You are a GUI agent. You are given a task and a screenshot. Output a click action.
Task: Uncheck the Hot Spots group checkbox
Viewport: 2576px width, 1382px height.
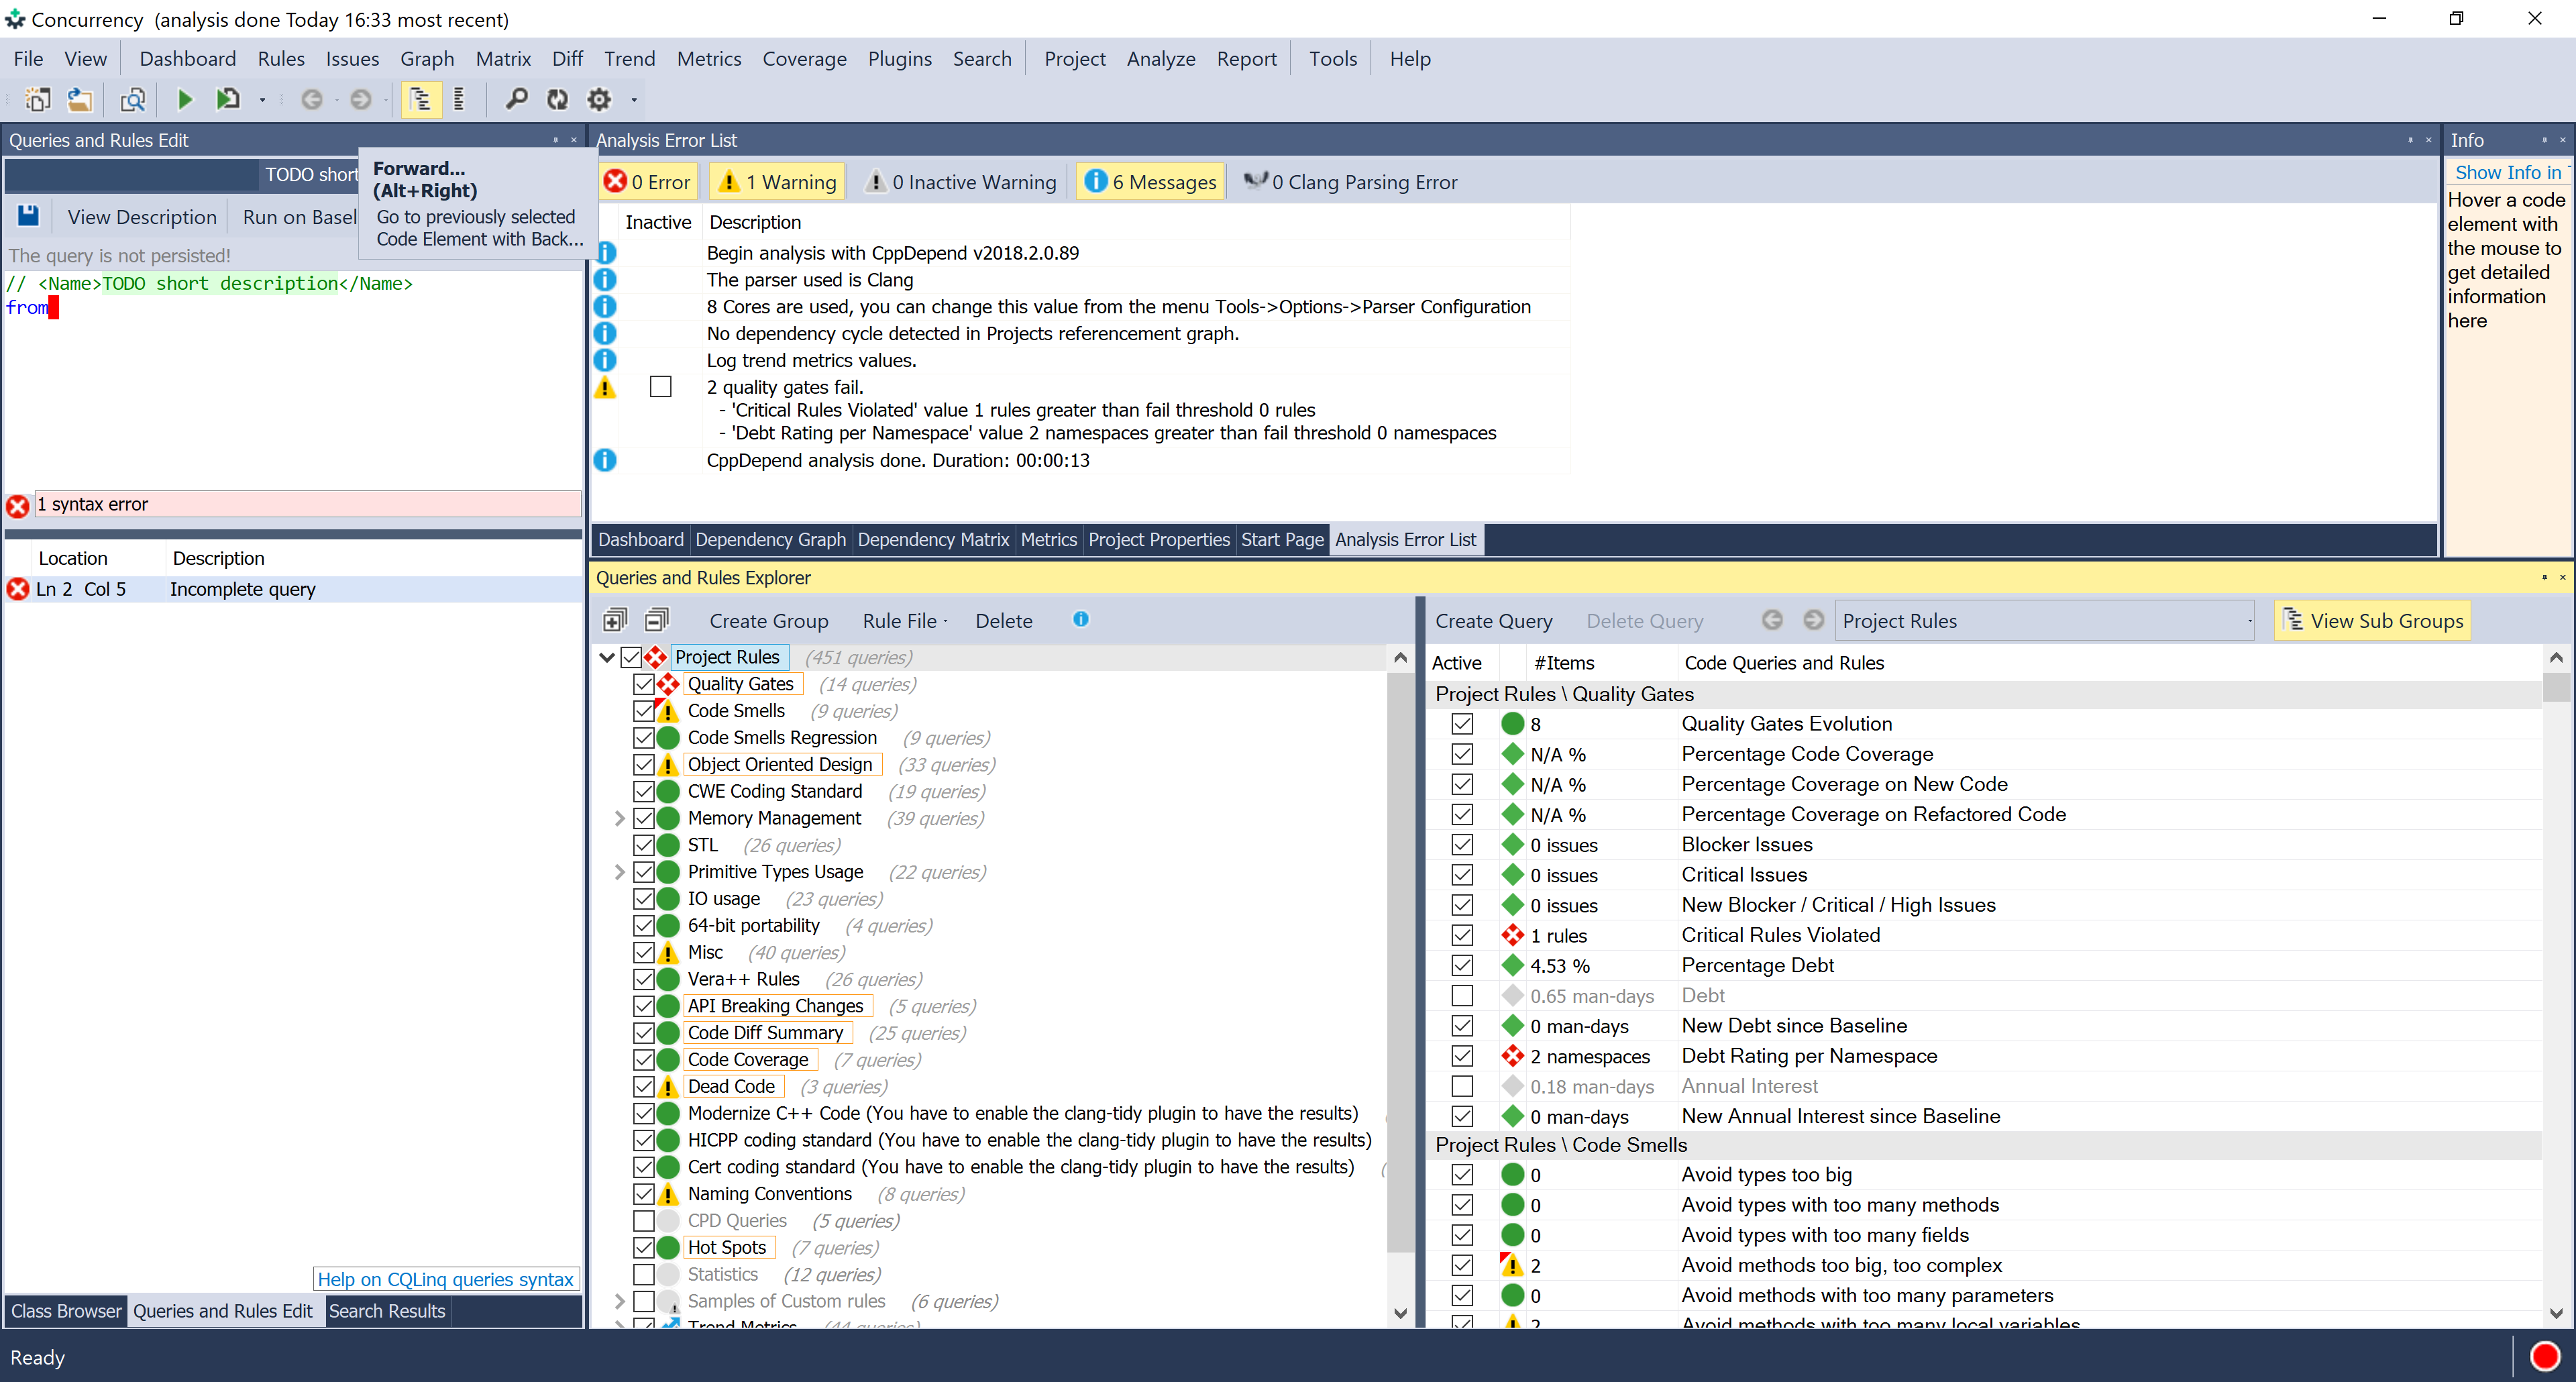click(644, 1247)
